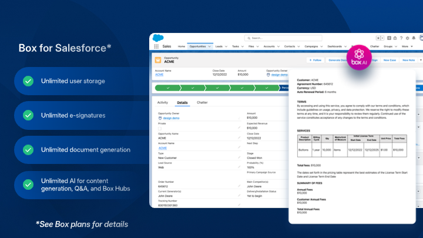
Task: Open the App Launcher grid icon
Action: click(156, 46)
